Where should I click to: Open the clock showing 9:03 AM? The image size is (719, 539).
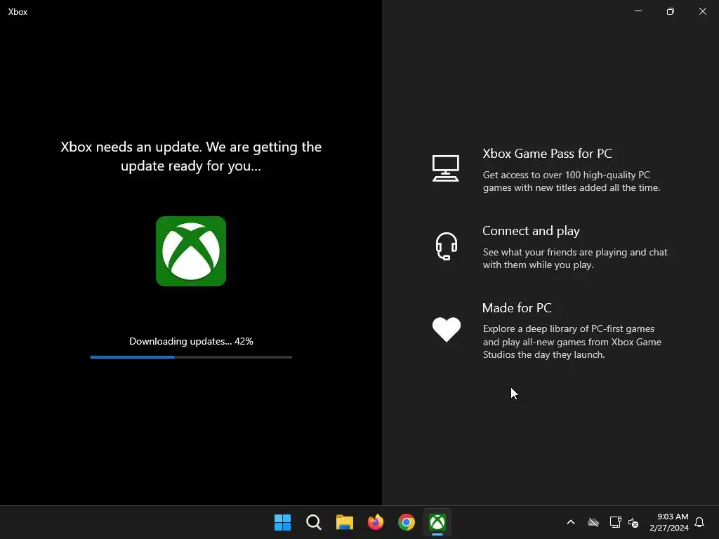click(x=669, y=522)
